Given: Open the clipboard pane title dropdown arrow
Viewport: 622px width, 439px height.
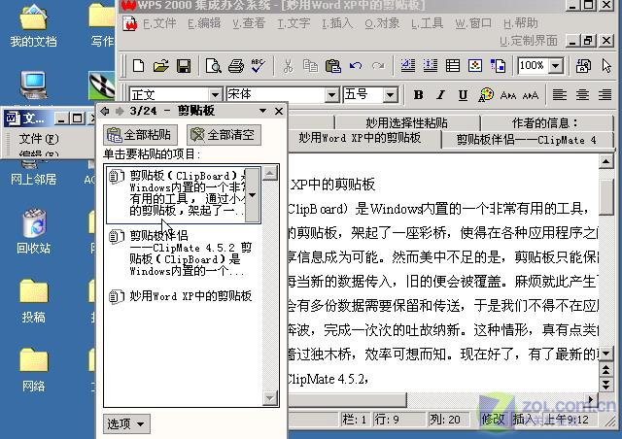Looking at the screenshot, I should (262, 111).
